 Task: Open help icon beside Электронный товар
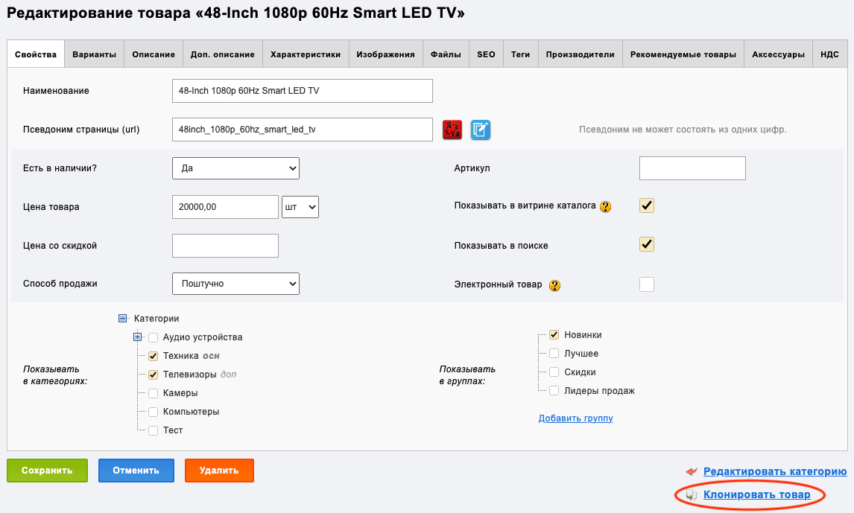[x=554, y=285]
